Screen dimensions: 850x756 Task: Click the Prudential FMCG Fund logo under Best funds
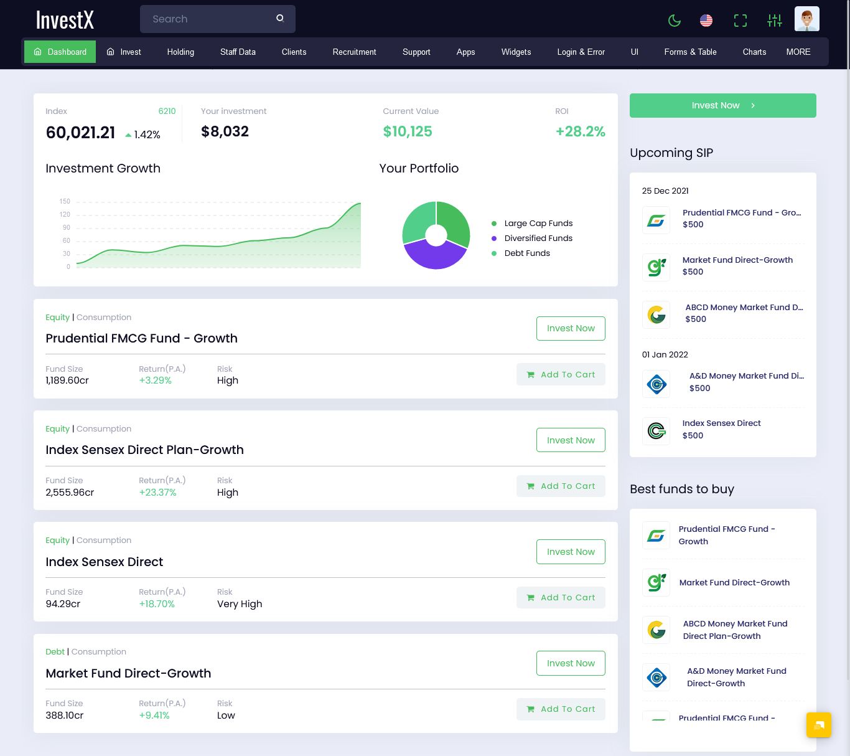(x=656, y=535)
